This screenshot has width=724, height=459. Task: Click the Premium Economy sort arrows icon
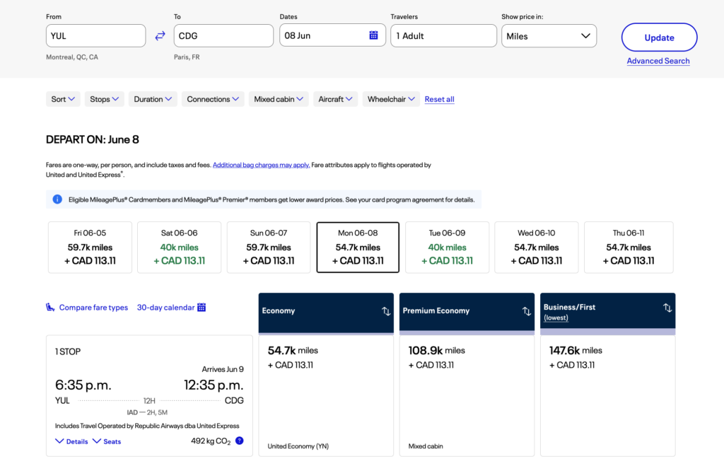click(x=526, y=311)
